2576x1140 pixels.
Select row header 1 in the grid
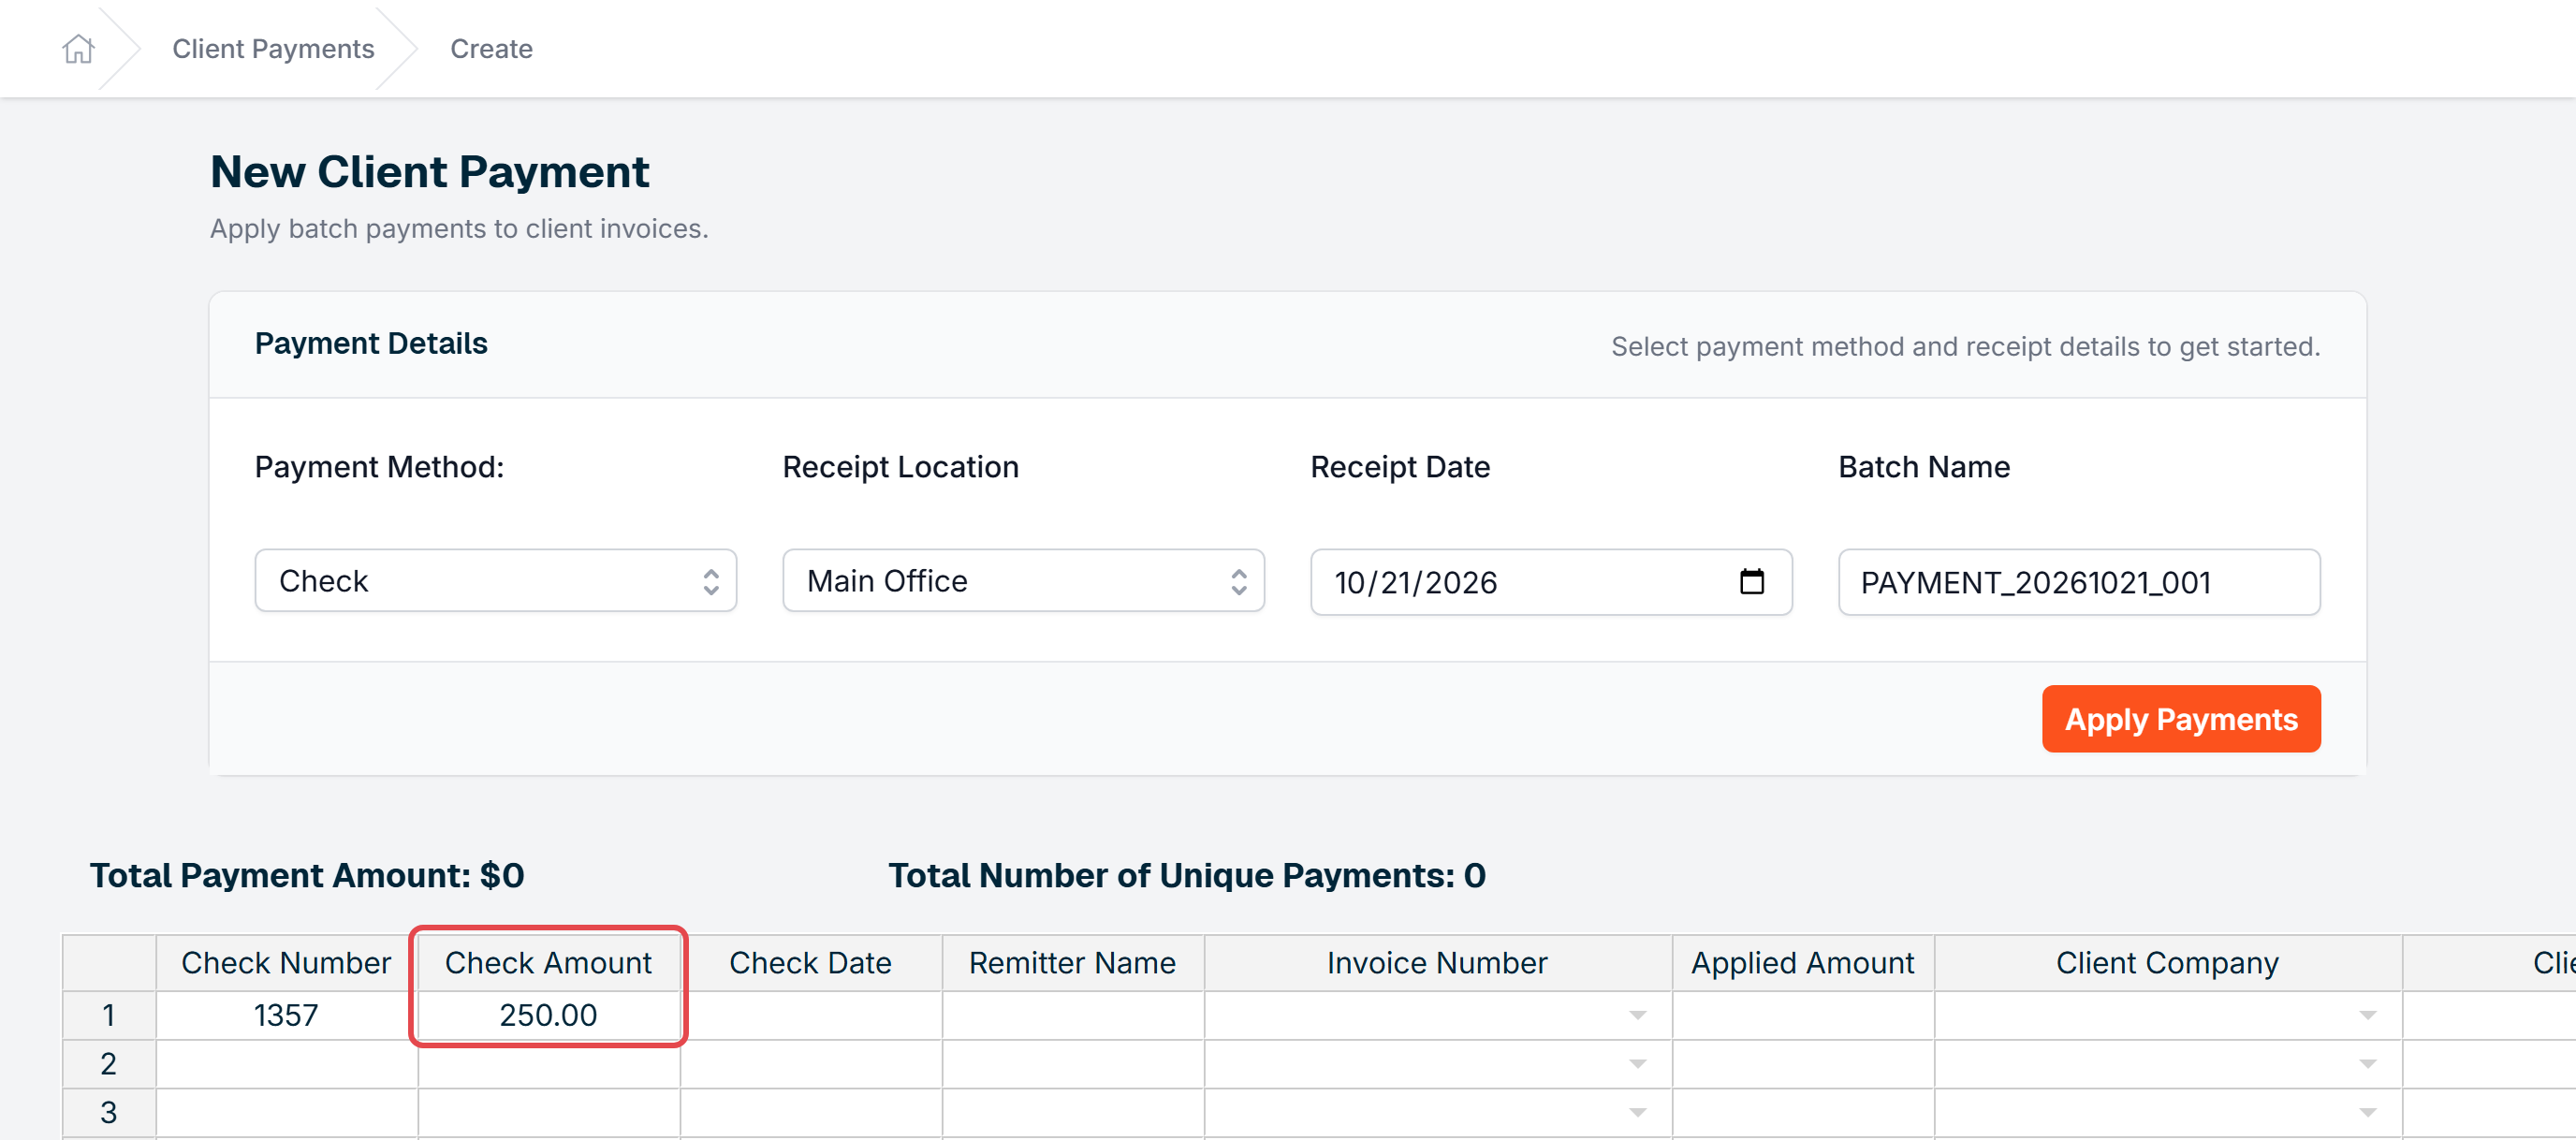(109, 1016)
